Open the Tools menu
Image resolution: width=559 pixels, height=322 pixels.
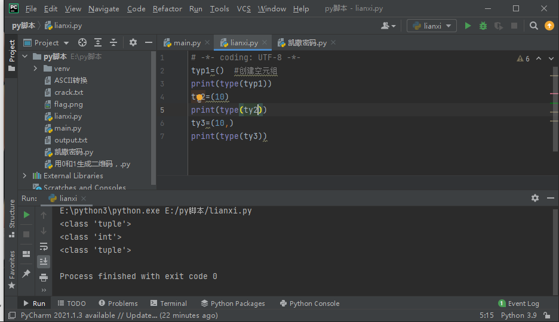pyautogui.click(x=219, y=8)
